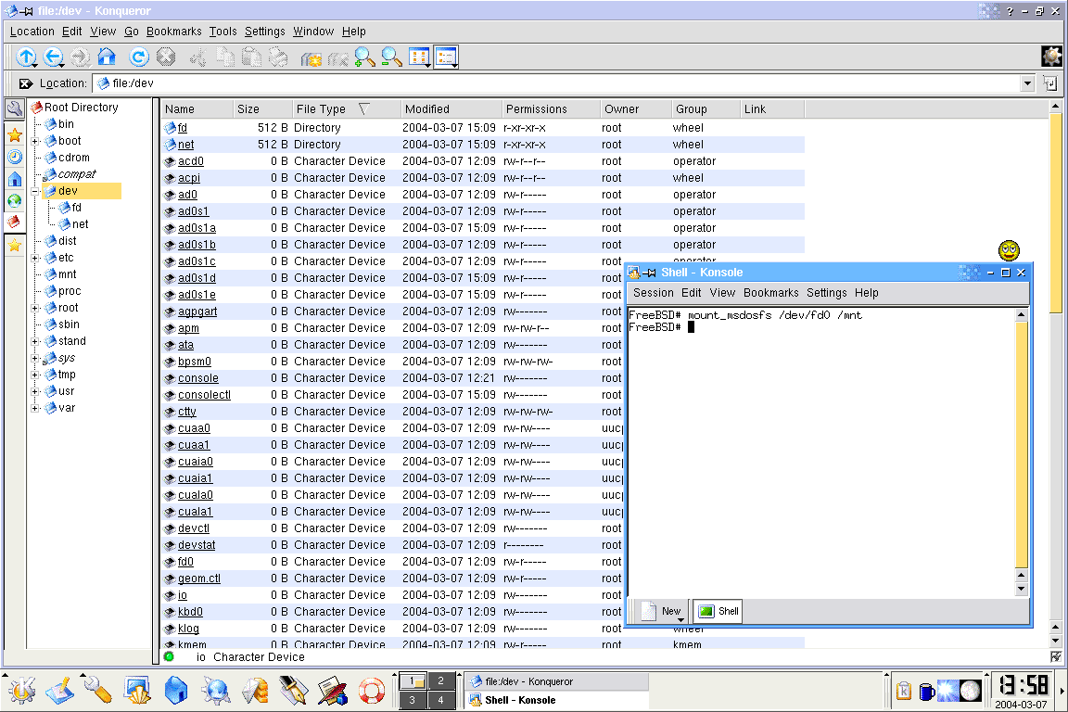
Task: Expand the root folder in tree
Action: (x=35, y=308)
